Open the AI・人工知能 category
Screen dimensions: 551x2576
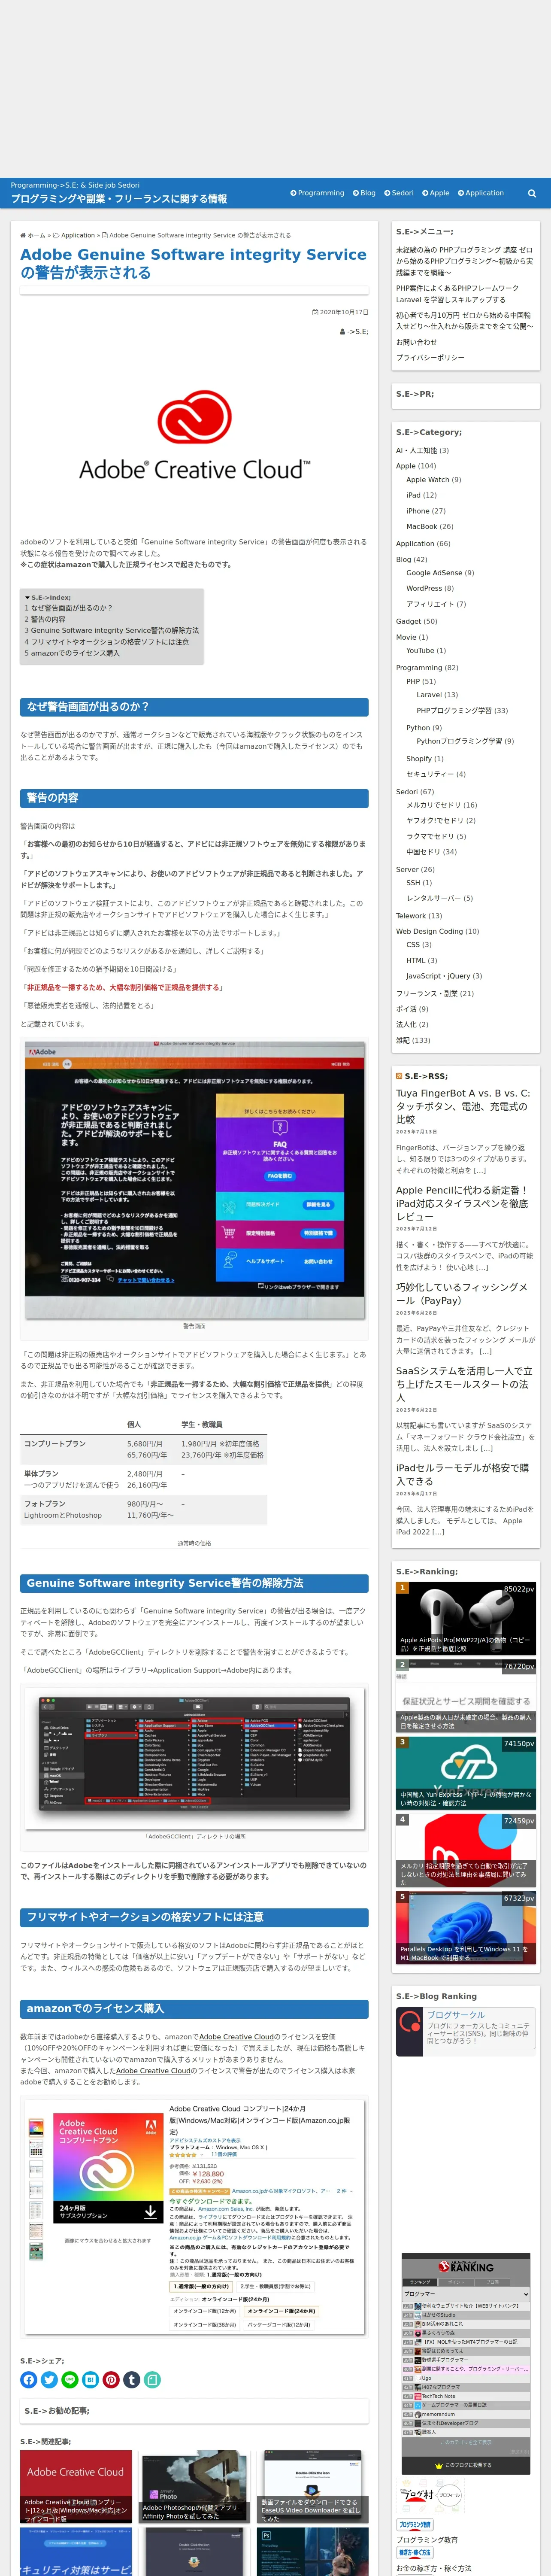pyautogui.click(x=417, y=450)
